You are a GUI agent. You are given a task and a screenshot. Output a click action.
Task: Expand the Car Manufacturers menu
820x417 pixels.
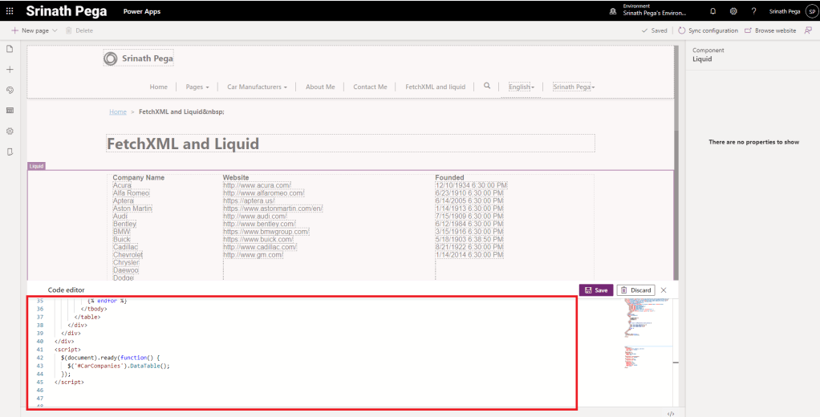click(257, 87)
